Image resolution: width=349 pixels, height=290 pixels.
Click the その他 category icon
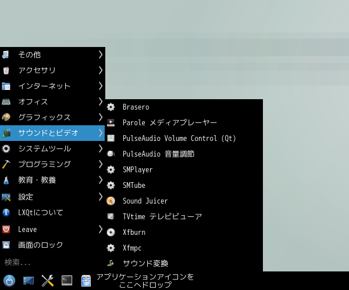coord(6,55)
